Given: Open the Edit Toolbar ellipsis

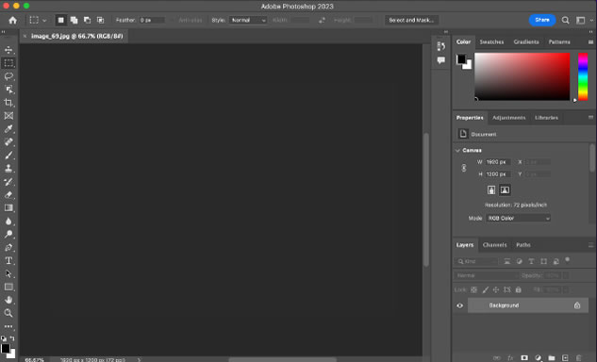Looking at the screenshot, I should coord(8,326).
